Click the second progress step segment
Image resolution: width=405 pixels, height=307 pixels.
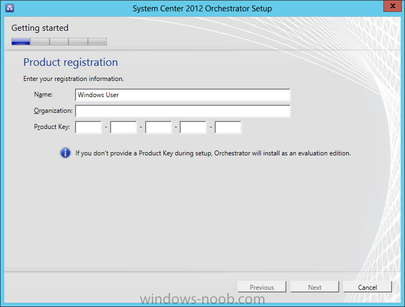(40, 42)
